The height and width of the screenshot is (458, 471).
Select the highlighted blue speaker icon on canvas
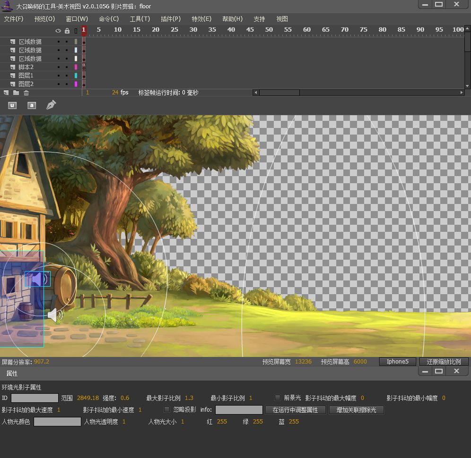pyautogui.click(x=37, y=279)
